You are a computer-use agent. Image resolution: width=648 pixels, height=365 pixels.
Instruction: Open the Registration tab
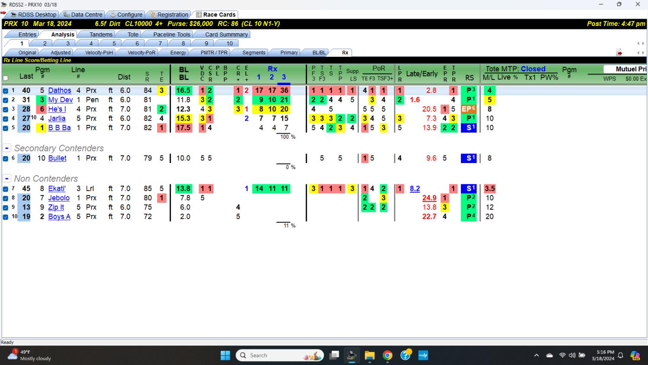point(169,15)
